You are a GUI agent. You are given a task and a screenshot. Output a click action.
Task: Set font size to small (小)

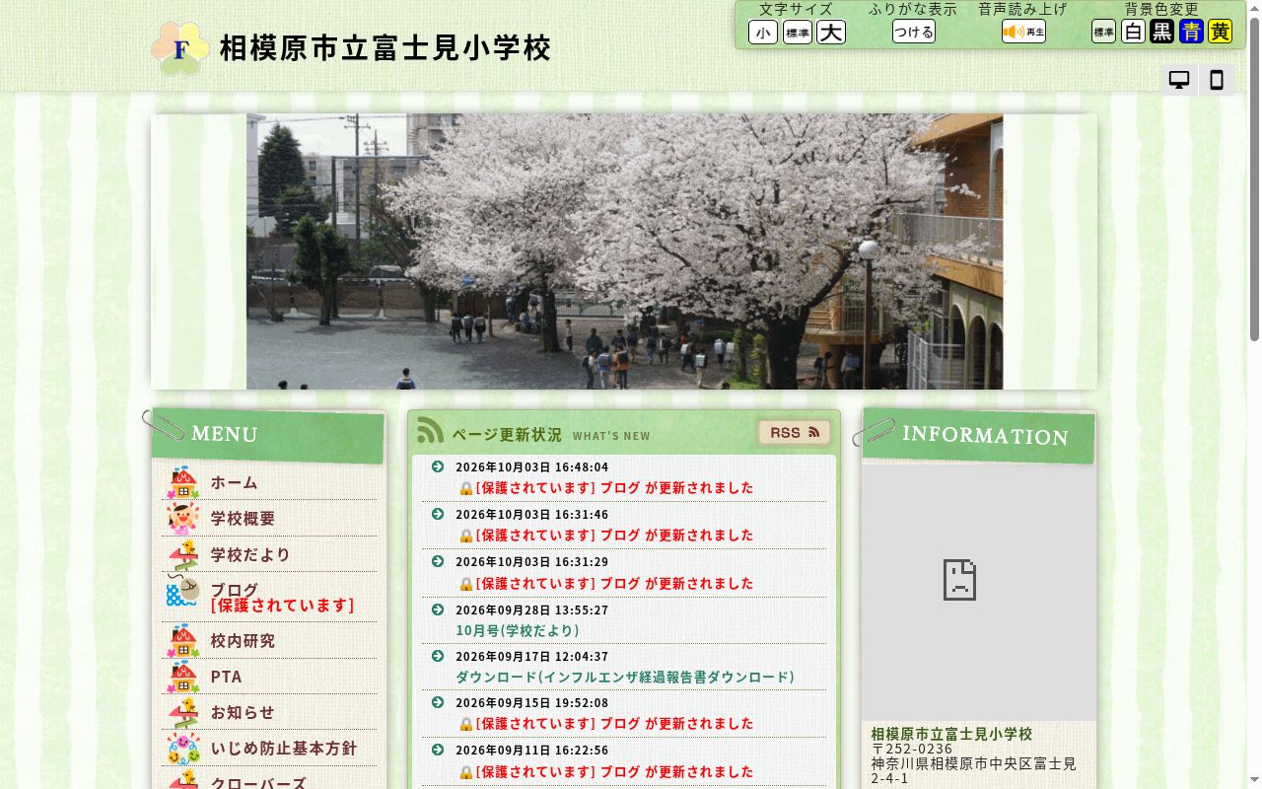763,33
